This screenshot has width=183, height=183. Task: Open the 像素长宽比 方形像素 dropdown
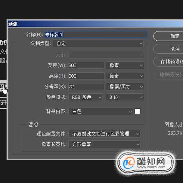(105, 145)
